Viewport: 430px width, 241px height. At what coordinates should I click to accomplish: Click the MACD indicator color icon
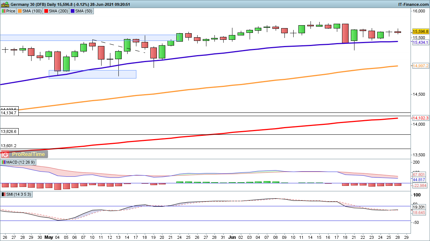point(4,162)
